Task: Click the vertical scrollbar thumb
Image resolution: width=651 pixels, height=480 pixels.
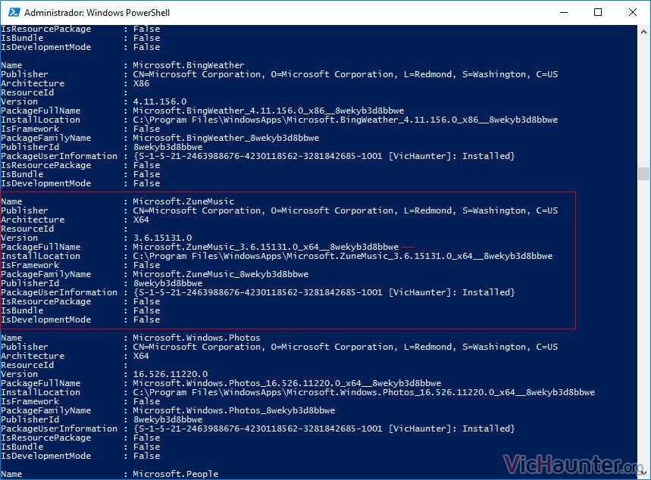Action: (643, 173)
